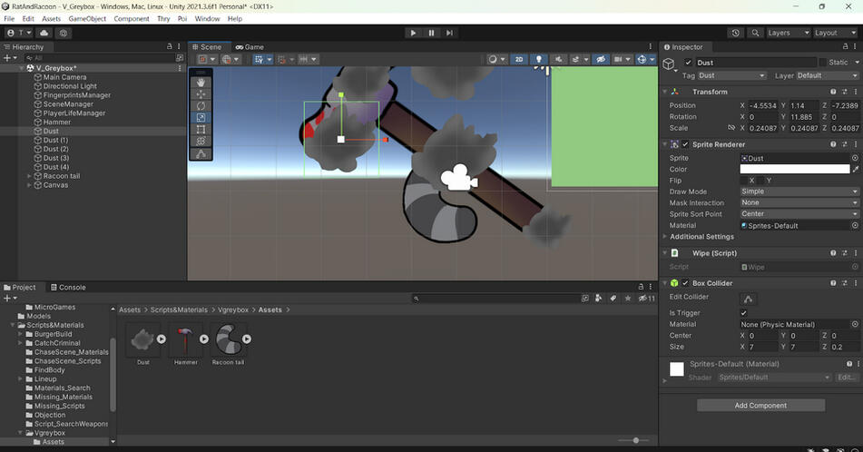This screenshot has width=863, height=452.
Task: Click the Sprite Renderer Color swatch
Action: pos(794,169)
